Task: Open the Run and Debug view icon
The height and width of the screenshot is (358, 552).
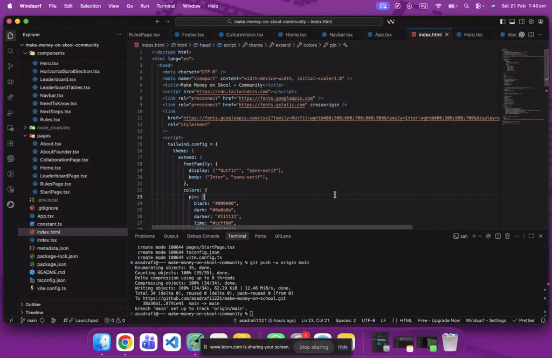Action: coord(11,113)
